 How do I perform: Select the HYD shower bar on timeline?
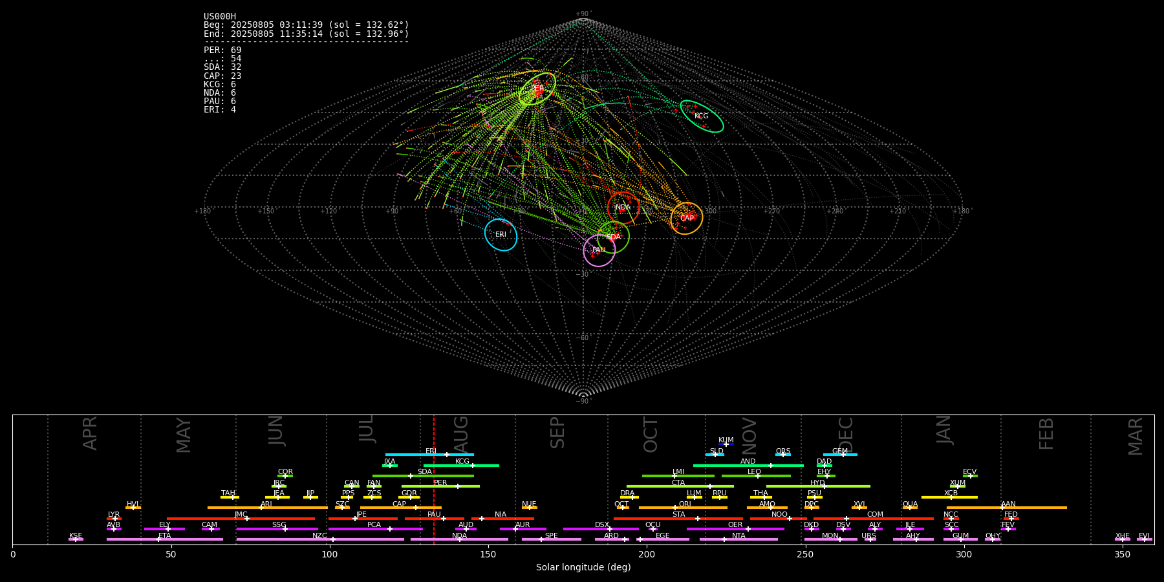point(818,486)
